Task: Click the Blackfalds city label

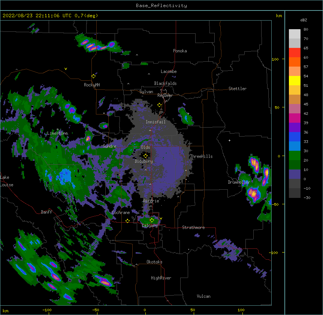Action: (x=165, y=83)
